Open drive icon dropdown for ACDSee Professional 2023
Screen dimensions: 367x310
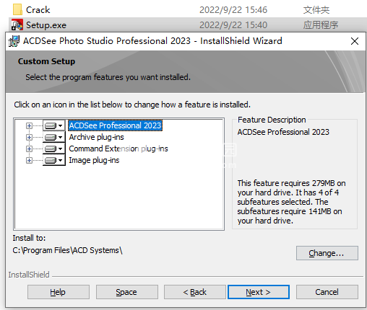[x=54, y=125]
